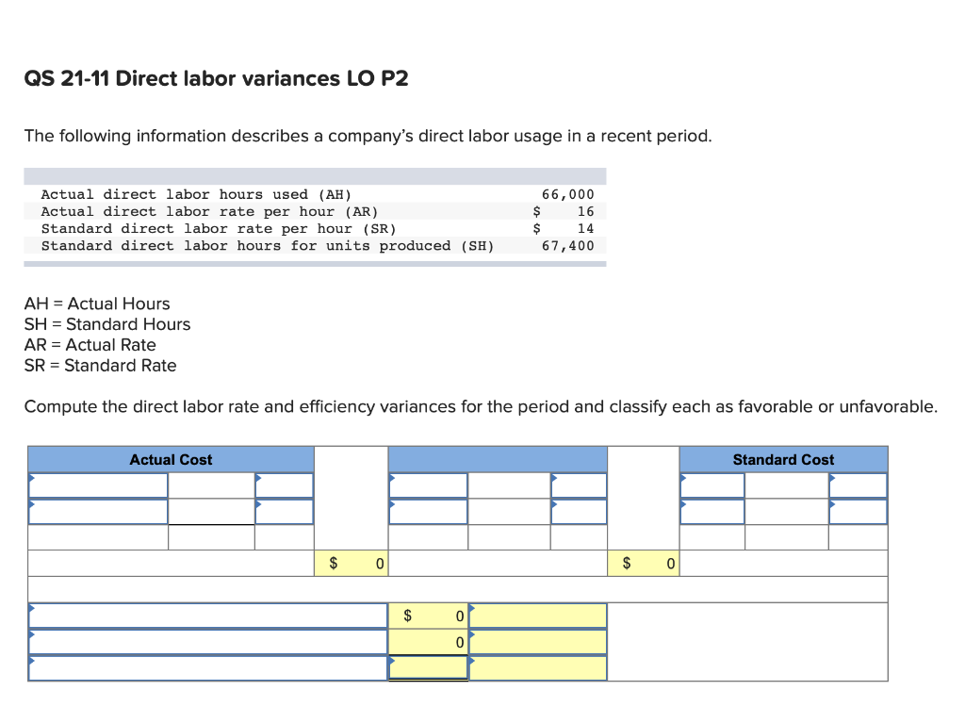Open third wide variance-name dropdown at bottom
The image size is (965, 723).
point(208,668)
